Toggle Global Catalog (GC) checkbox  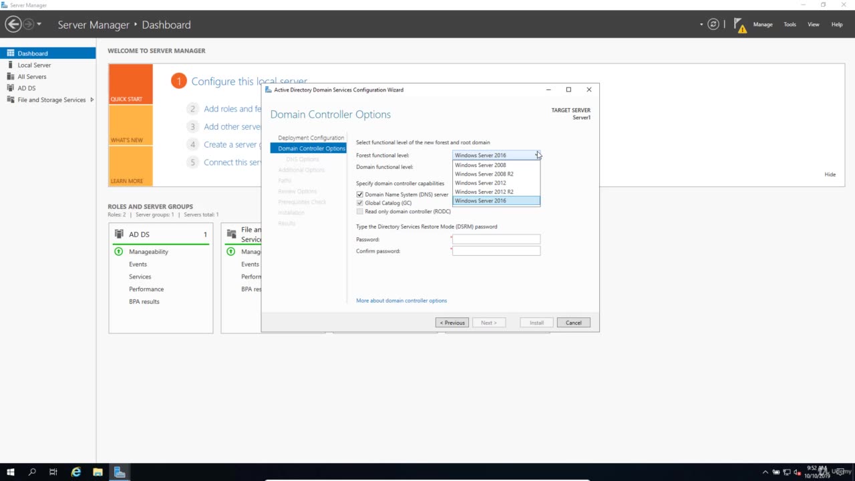359,203
